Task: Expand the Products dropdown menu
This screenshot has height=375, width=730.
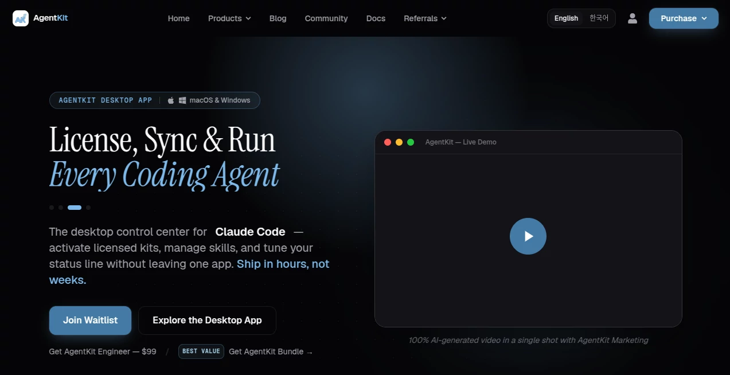Action: pyautogui.click(x=229, y=18)
